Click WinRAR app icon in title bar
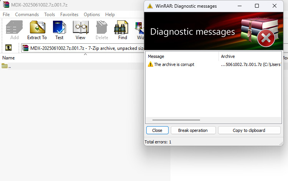The image size is (288, 181). click(x=6, y=5)
